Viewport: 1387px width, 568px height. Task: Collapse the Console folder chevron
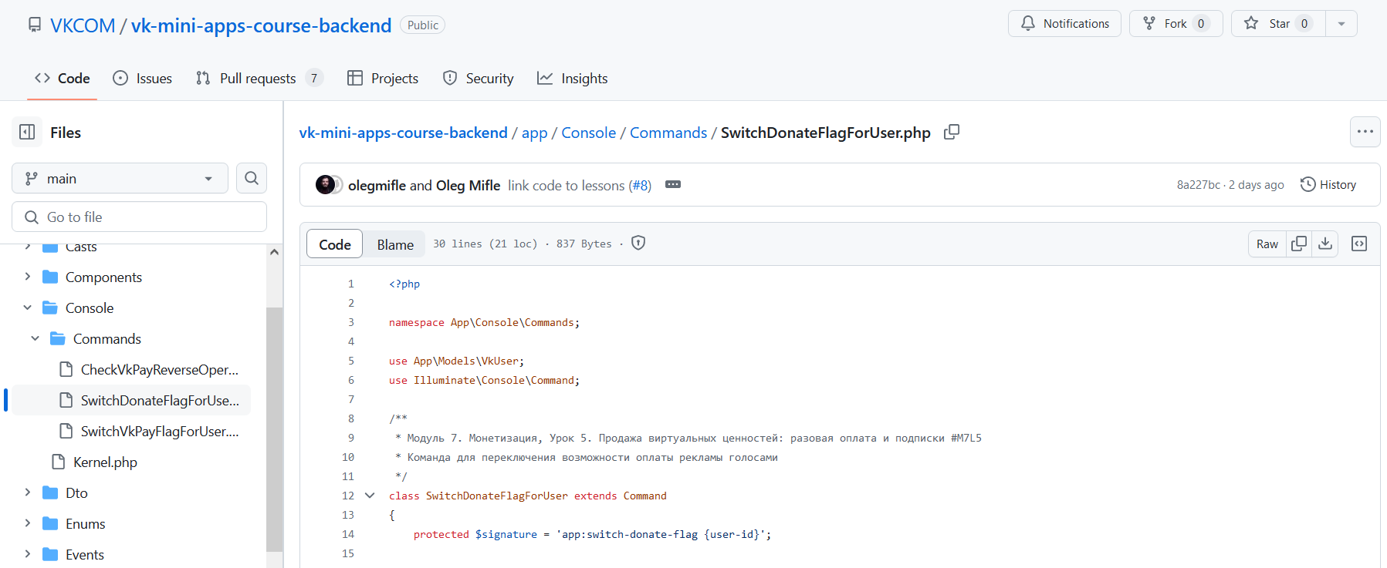pos(28,308)
